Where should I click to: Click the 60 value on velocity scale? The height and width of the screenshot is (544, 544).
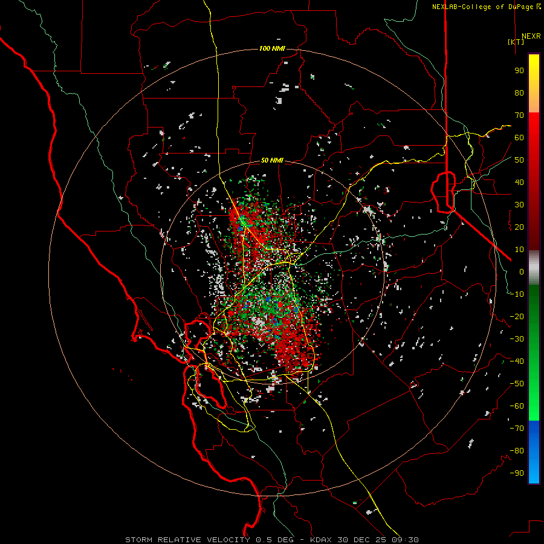pos(519,138)
